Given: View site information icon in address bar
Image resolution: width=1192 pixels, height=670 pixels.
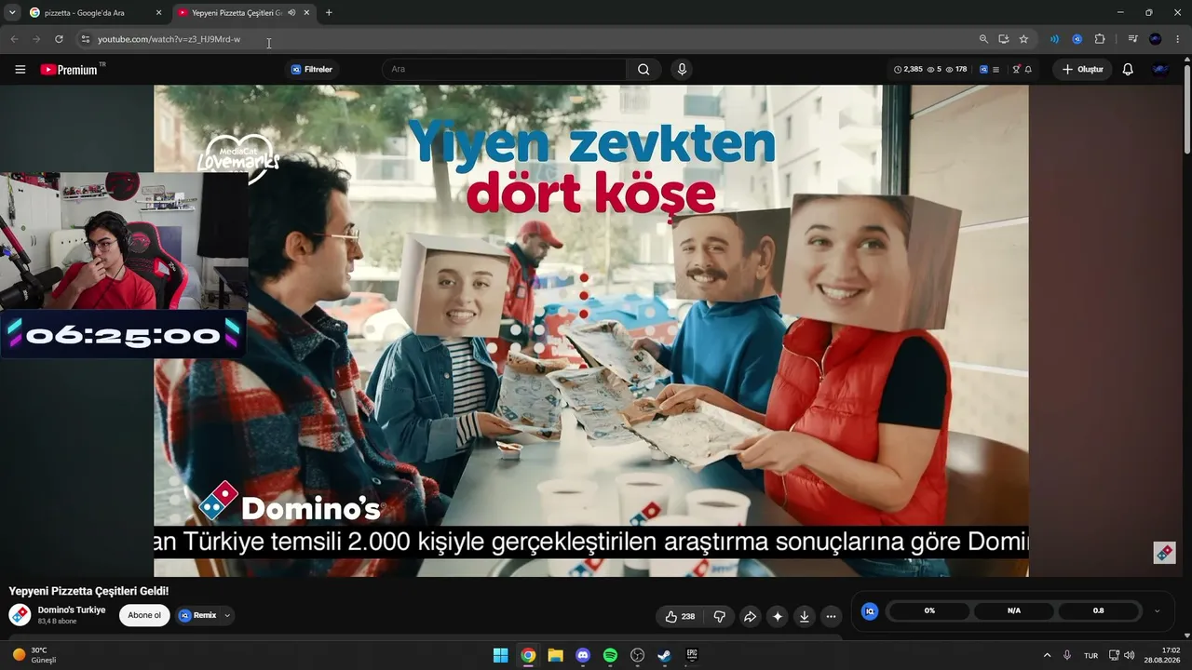Looking at the screenshot, I should click(85, 39).
